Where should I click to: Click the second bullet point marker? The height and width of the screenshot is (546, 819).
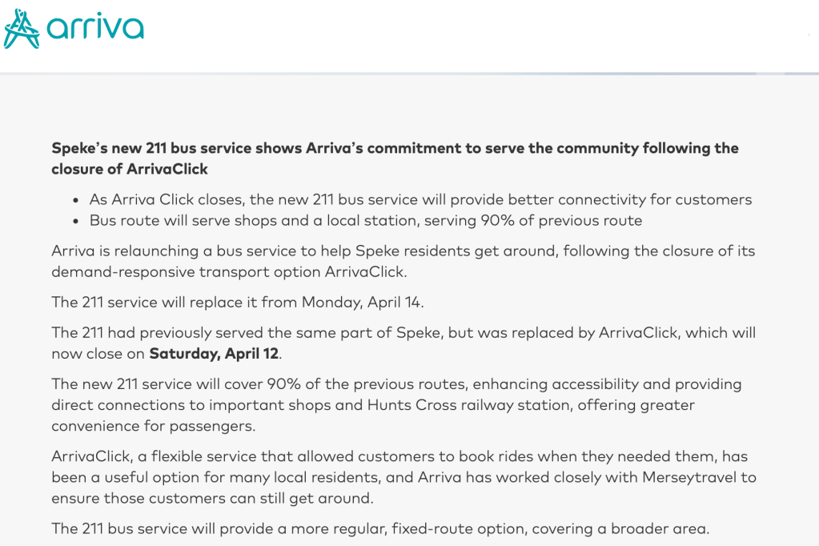tap(76, 221)
